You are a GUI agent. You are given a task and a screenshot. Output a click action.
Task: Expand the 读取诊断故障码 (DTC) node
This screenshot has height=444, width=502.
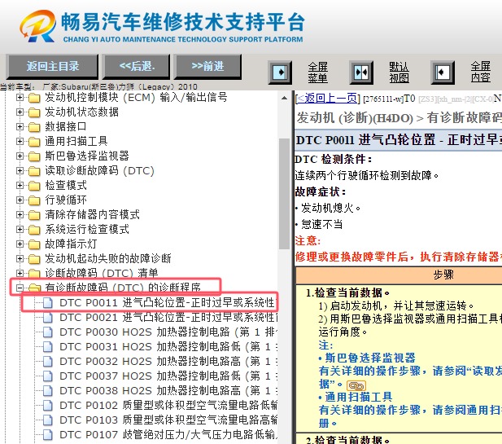[x=20, y=170]
